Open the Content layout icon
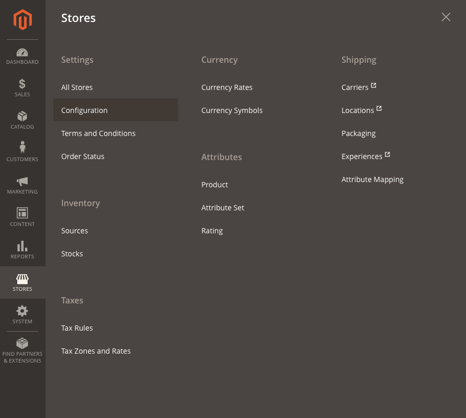 point(22,213)
